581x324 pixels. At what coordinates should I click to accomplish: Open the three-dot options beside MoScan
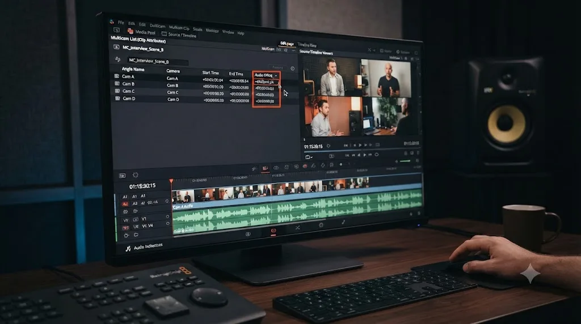293,50
